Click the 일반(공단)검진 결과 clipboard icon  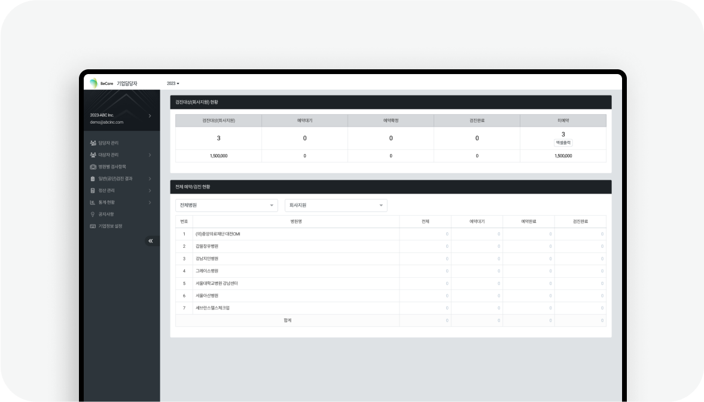pyautogui.click(x=93, y=179)
